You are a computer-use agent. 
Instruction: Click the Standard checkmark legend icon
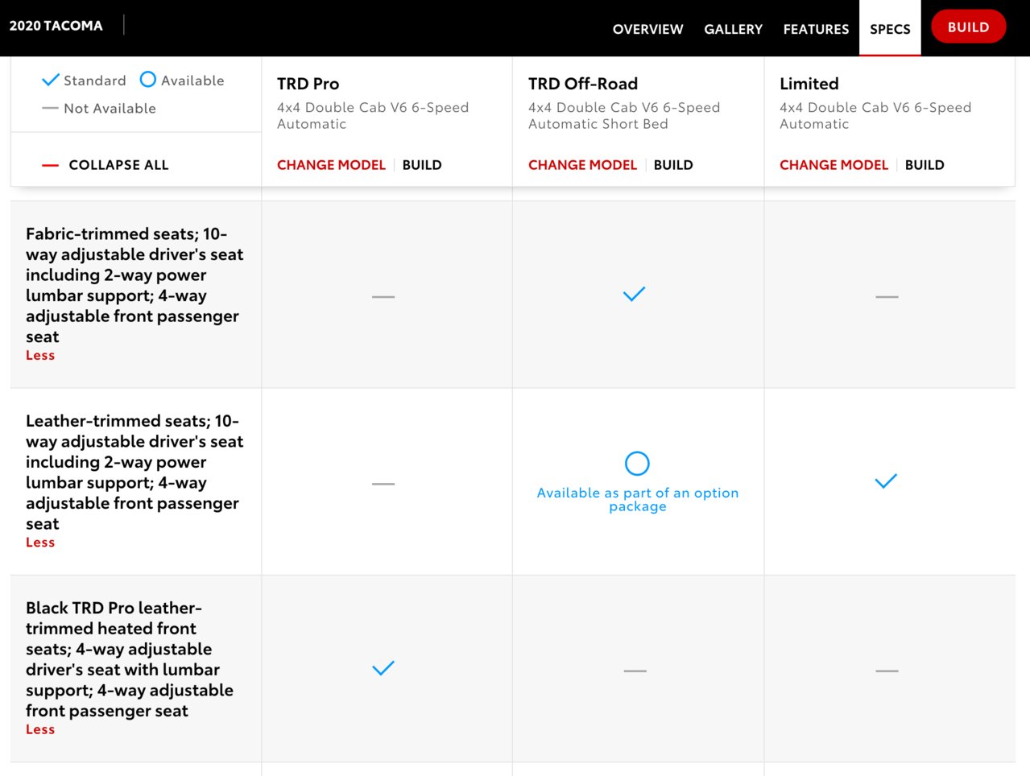51,80
